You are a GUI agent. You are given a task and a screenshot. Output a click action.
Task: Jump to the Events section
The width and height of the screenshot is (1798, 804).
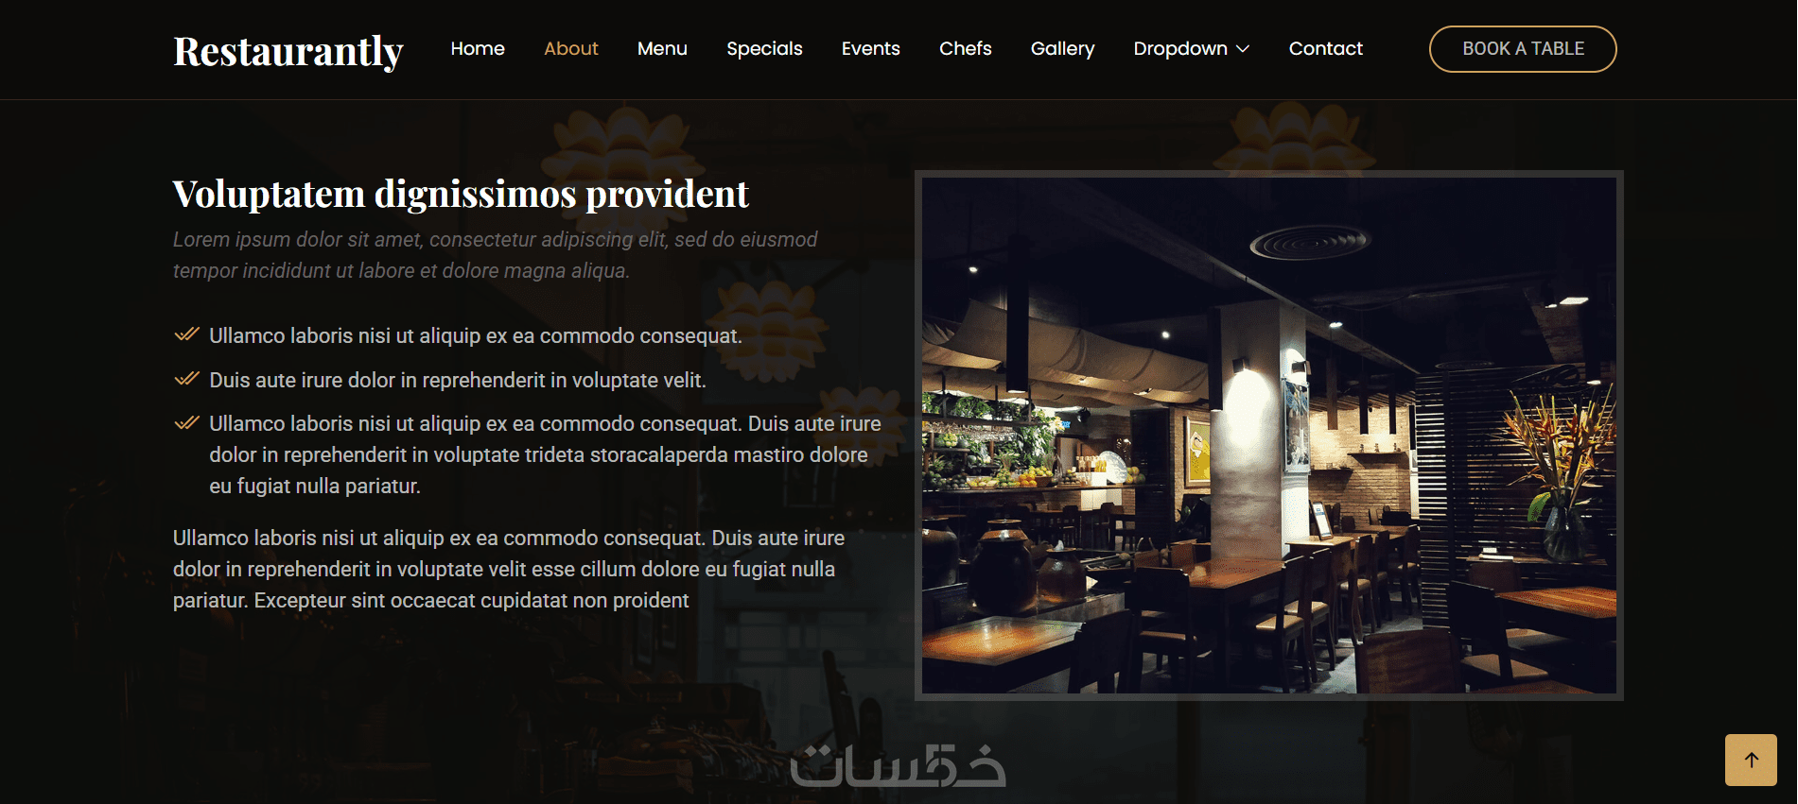point(870,48)
